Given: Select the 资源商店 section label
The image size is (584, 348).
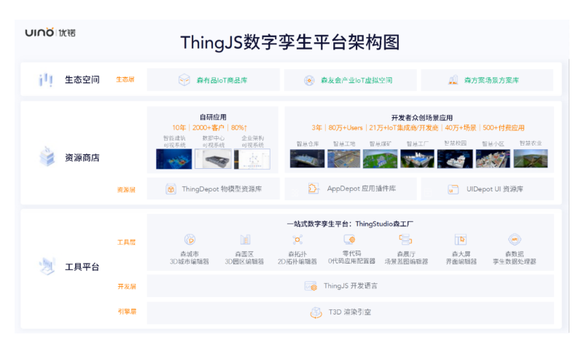Looking at the screenshot, I should click(x=82, y=157).
